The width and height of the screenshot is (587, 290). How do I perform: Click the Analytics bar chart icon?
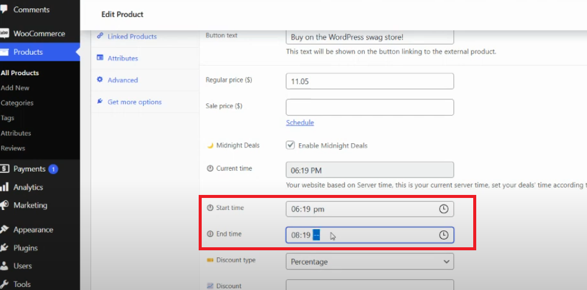tap(4, 187)
